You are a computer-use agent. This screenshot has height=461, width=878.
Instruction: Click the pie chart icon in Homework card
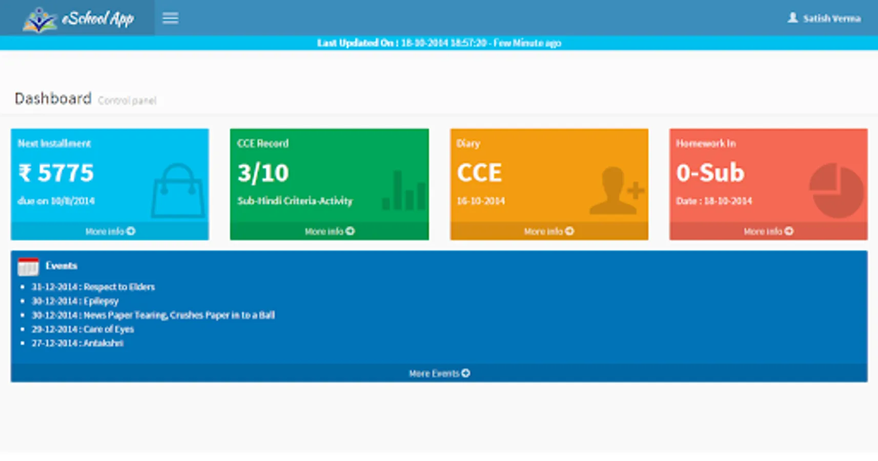coord(836,190)
